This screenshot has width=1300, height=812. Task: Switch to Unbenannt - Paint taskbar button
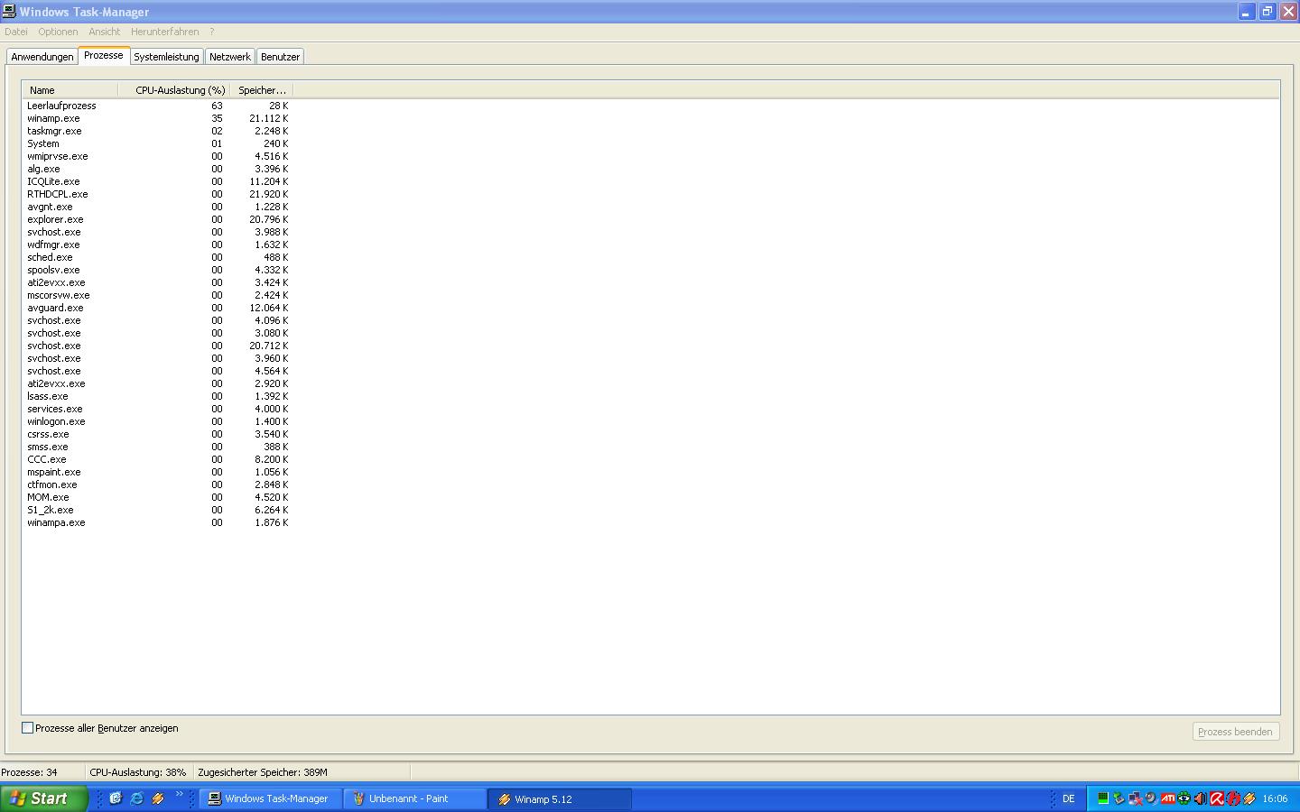click(x=413, y=798)
